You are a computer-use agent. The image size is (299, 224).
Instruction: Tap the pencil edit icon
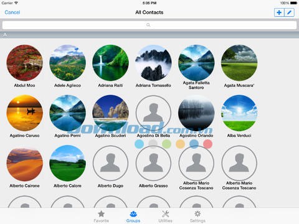click(x=289, y=12)
